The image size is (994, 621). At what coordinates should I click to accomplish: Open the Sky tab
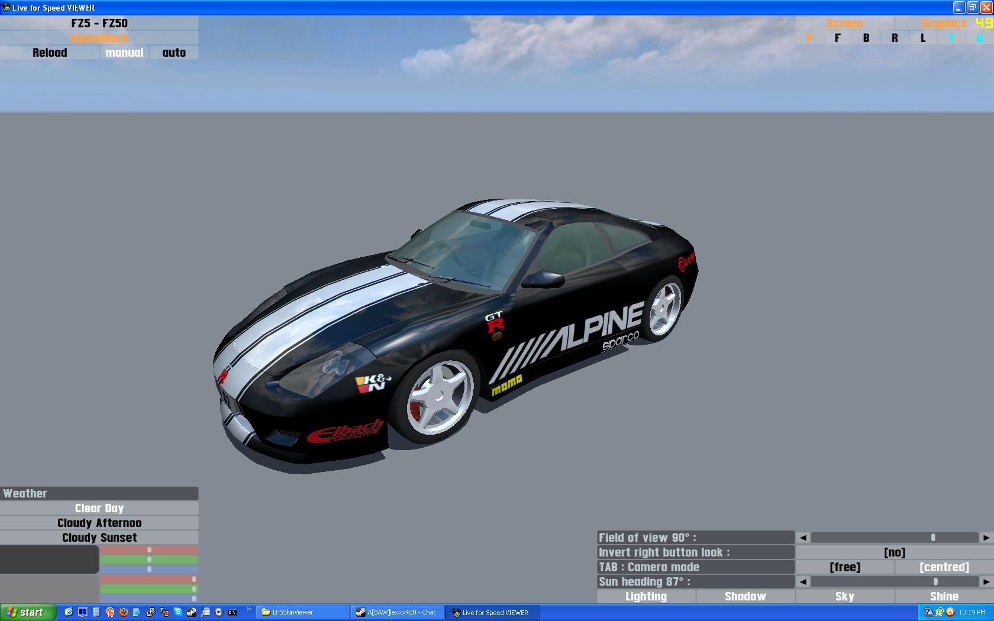pyautogui.click(x=845, y=597)
